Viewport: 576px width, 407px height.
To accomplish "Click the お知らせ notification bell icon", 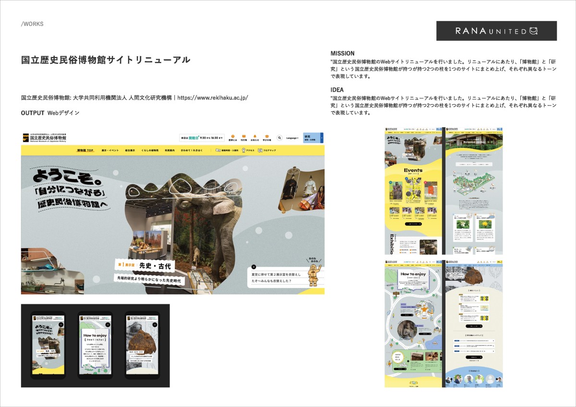I will click(x=255, y=137).
